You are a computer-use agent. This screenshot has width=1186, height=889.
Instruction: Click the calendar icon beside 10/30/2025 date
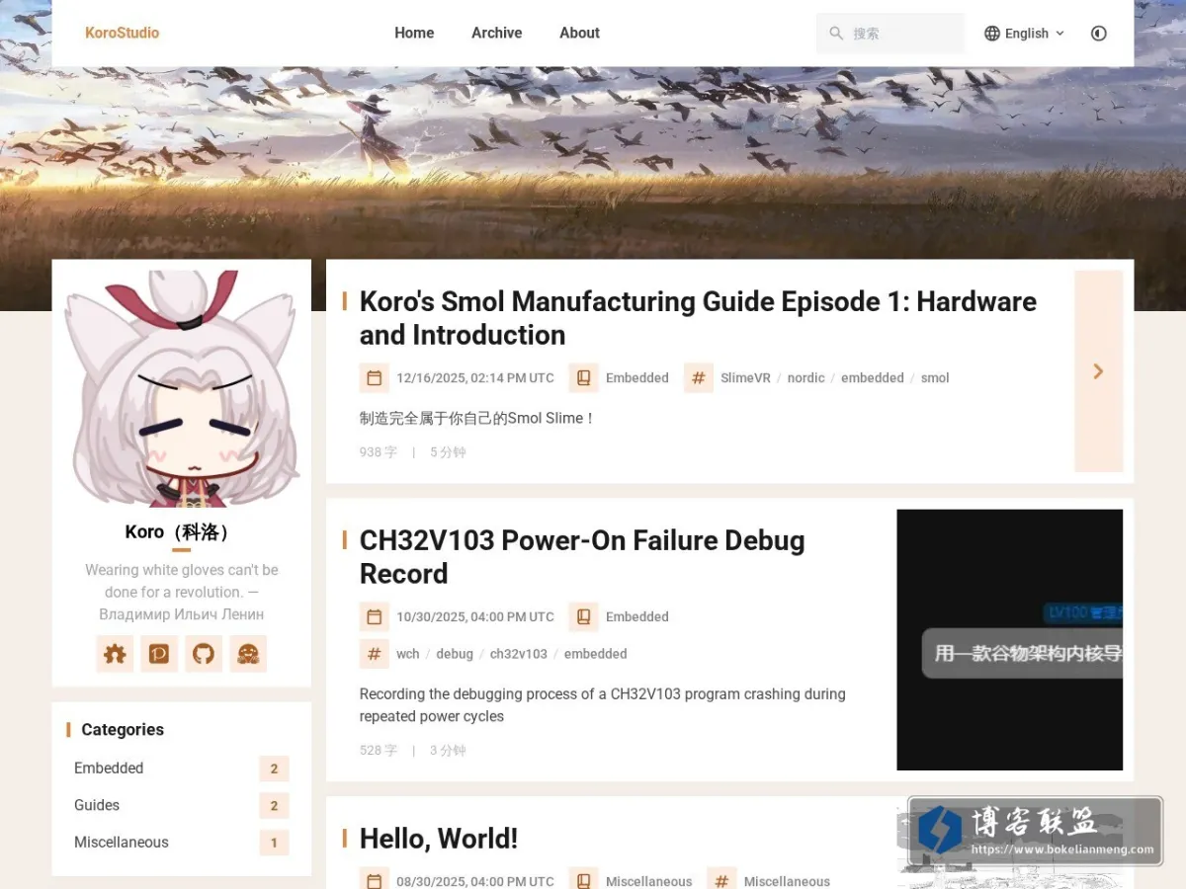[x=374, y=616]
